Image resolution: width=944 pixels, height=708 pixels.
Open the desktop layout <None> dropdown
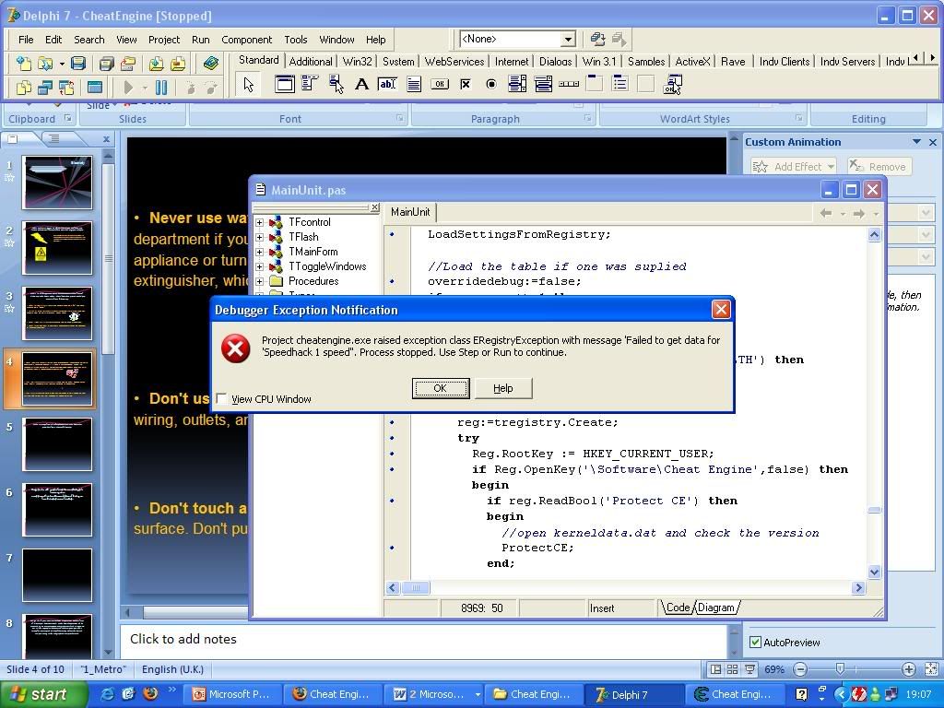tap(567, 39)
